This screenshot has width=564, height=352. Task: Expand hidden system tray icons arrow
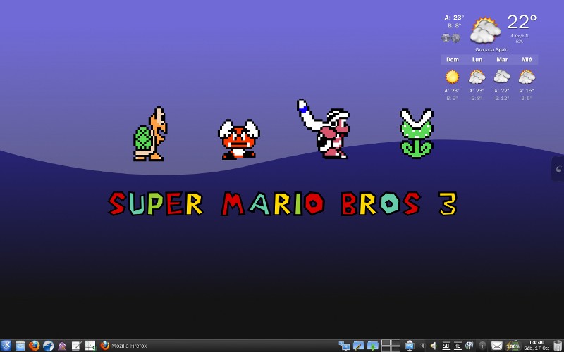point(422,346)
